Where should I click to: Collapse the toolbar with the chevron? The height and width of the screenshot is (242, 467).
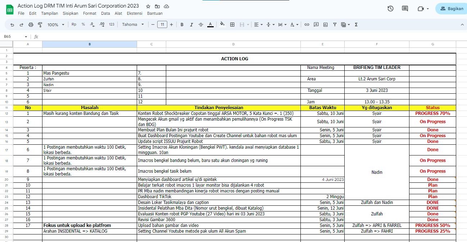pos(462,24)
